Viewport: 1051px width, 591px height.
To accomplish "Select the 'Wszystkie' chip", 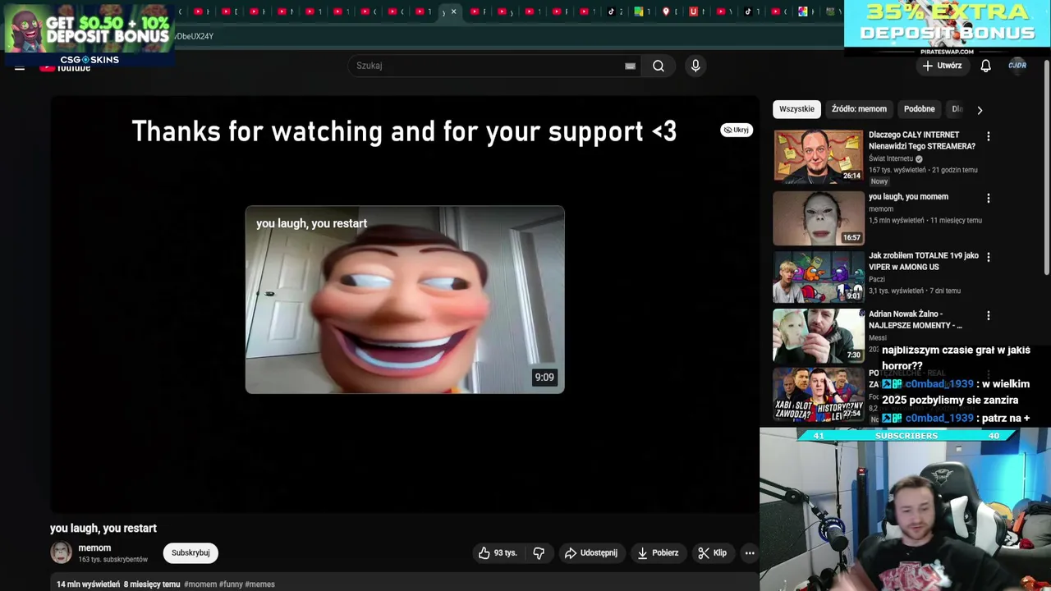I will tap(796, 109).
